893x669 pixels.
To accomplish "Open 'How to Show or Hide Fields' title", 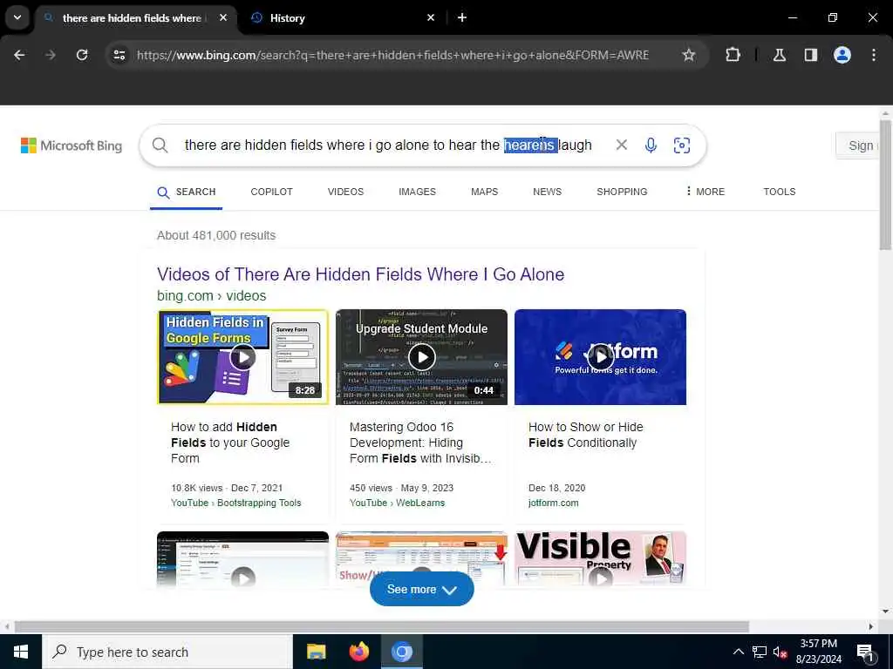I will (x=585, y=435).
